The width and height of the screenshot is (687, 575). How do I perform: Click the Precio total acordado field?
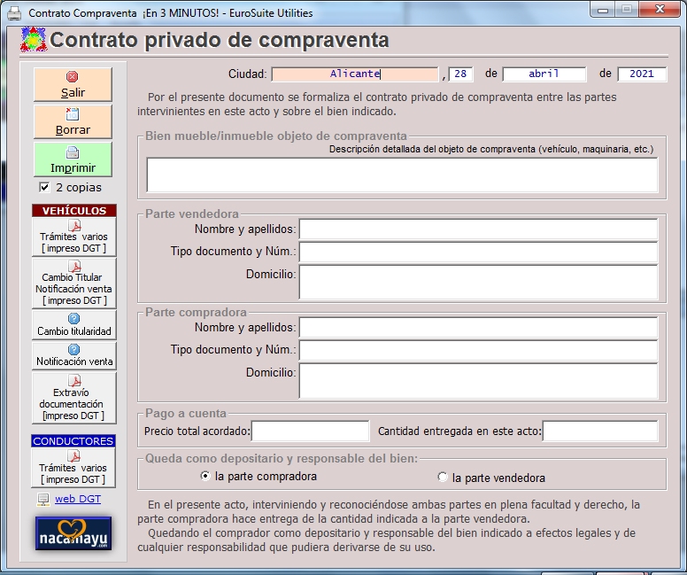tap(310, 431)
